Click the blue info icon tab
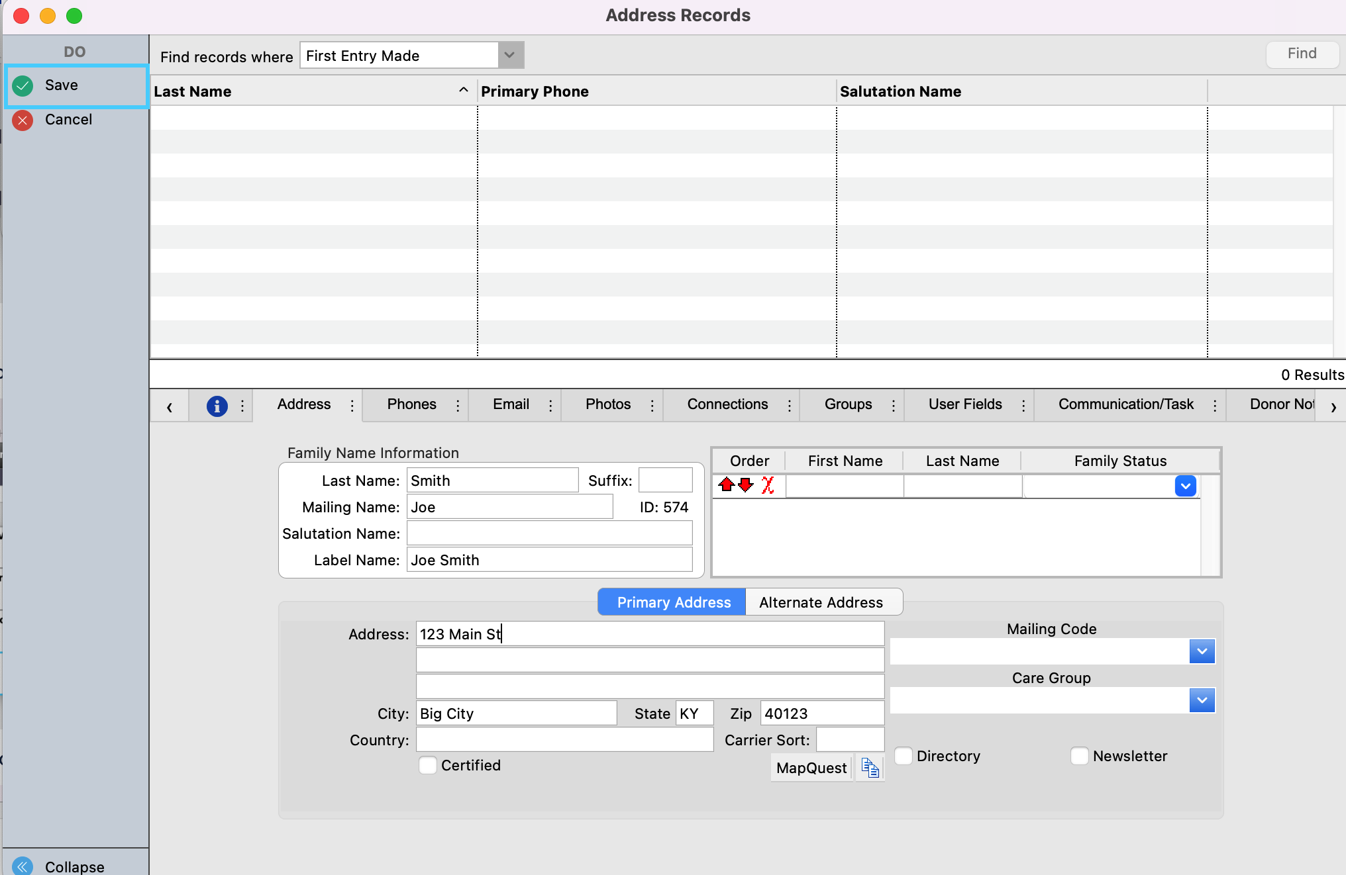The height and width of the screenshot is (875, 1346). pos(217,406)
